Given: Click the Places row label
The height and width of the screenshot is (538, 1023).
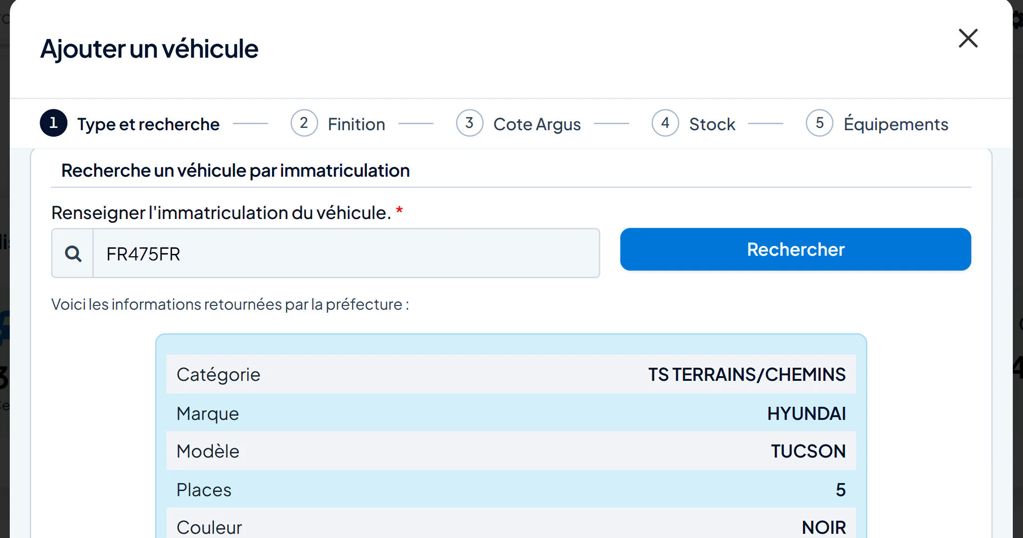Looking at the screenshot, I should (204, 490).
